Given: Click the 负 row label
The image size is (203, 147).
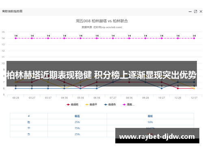Looking at the screenshot, I should [29, 134].
